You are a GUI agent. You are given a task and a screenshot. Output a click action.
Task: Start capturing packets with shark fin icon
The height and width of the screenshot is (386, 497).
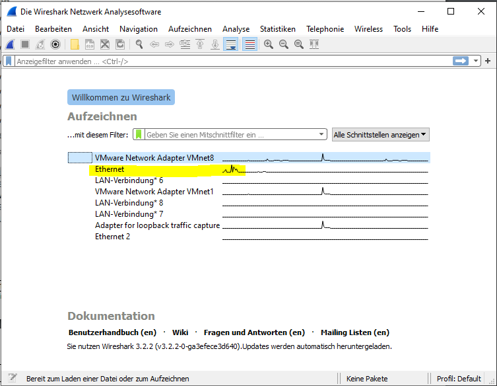10,44
